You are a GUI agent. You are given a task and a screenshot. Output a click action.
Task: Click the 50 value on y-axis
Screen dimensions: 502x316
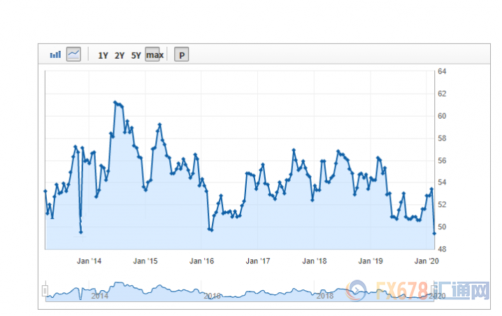(x=442, y=227)
